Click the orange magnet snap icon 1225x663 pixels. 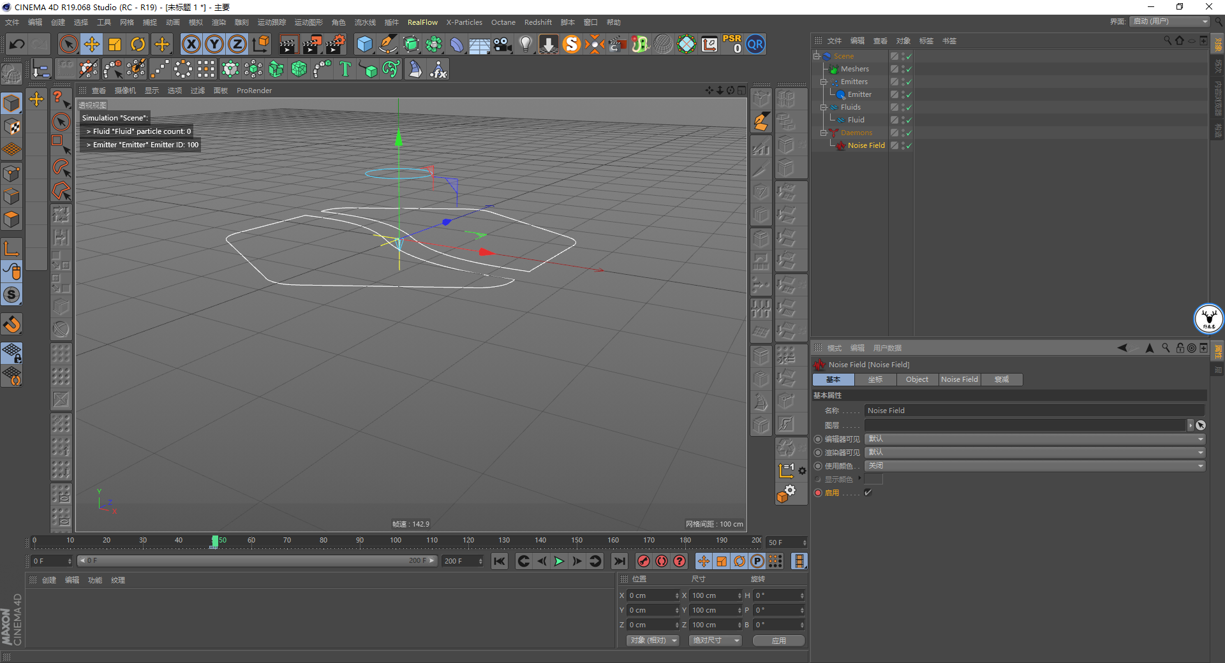tap(11, 325)
